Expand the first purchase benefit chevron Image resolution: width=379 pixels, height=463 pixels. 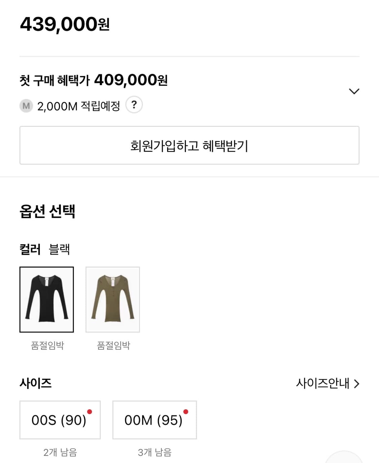(354, 91)
